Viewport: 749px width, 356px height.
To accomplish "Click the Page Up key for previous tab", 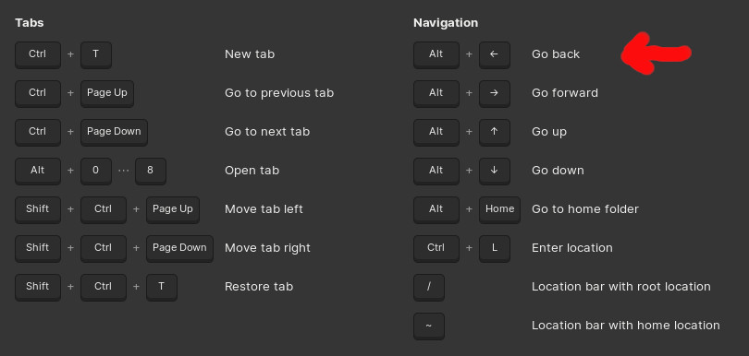I will click(x=107, y=93).
